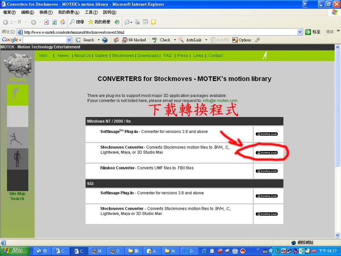The height and width of the screenshot is (256, 341).
Task: Open the History icon in IE toolbar
Action: pyautogui.click(x=117, y=22)
